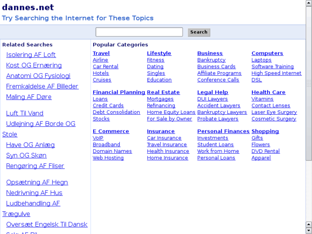Open the Web Hosting link
Image resolution: width=312 pixels, height=234 pixels.
pyautogui.click(x=108, y=158)
